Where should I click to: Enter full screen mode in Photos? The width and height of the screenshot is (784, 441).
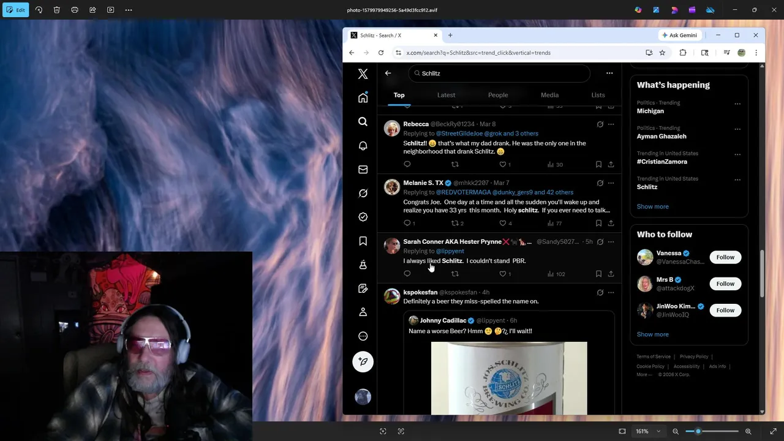(x=773, y=431)
